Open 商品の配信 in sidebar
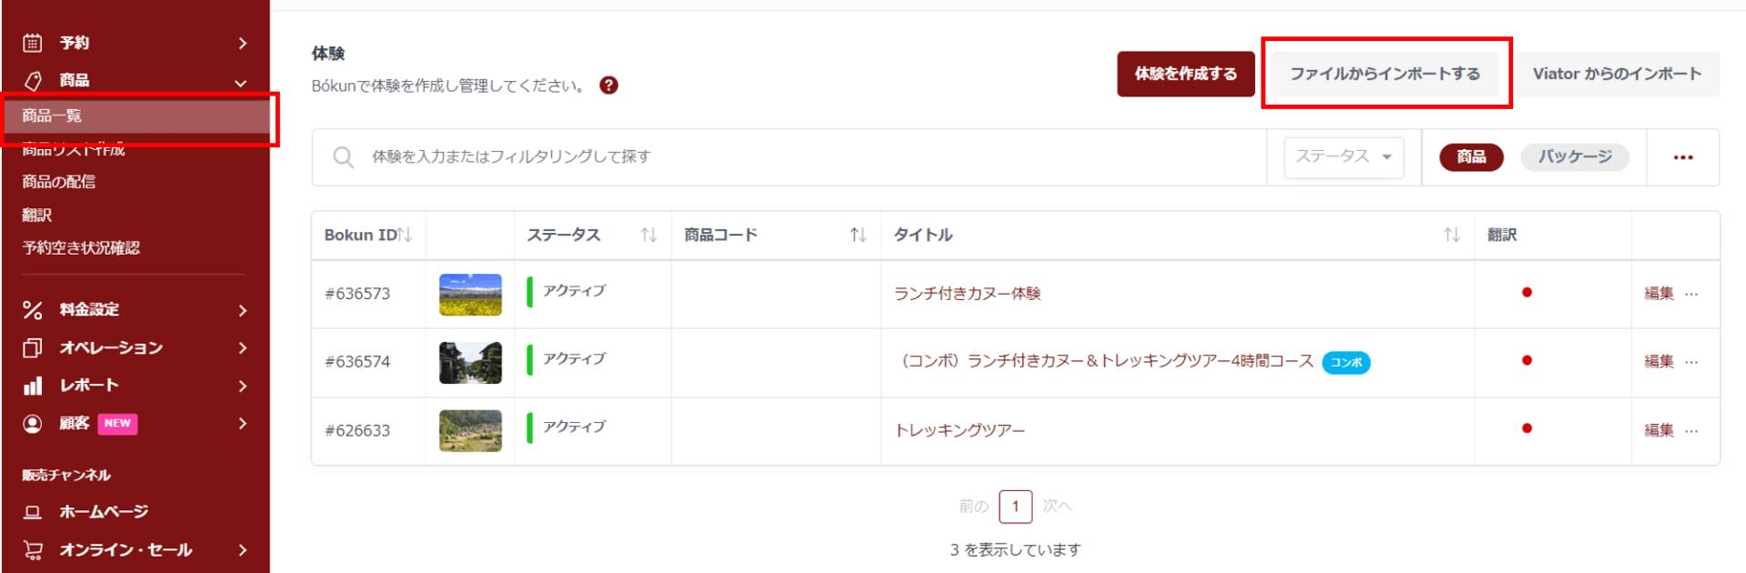This screenshot has width=1746, height=573. 59,182
